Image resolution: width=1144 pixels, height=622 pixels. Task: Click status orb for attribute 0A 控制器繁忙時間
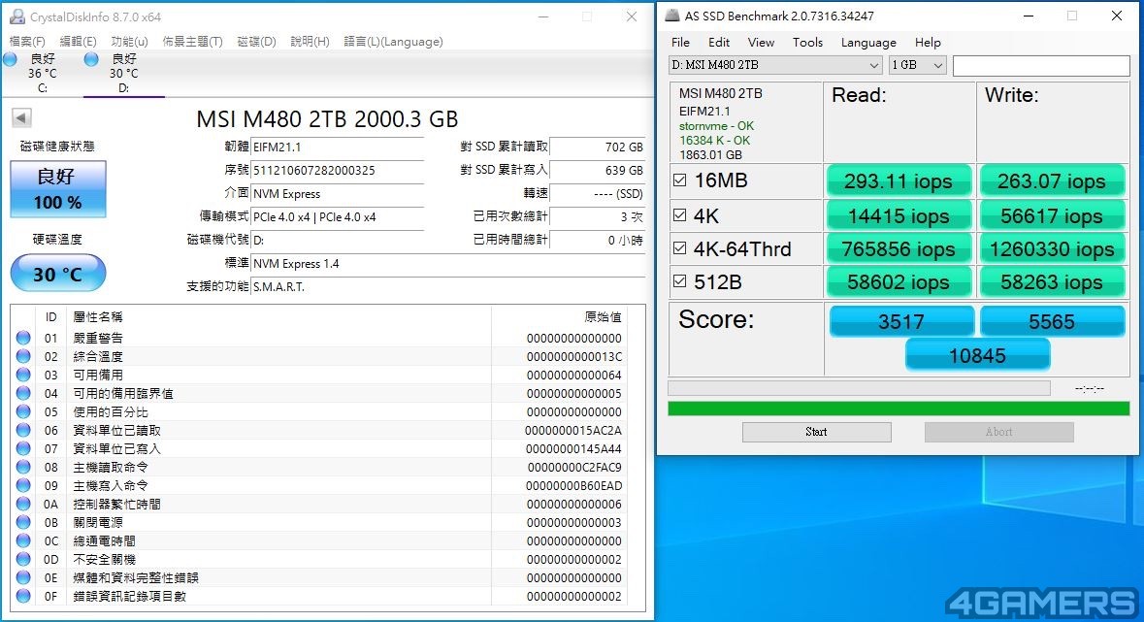(x=23, y=504)
